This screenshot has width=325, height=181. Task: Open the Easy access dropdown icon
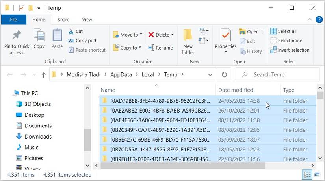pos(203,41)
